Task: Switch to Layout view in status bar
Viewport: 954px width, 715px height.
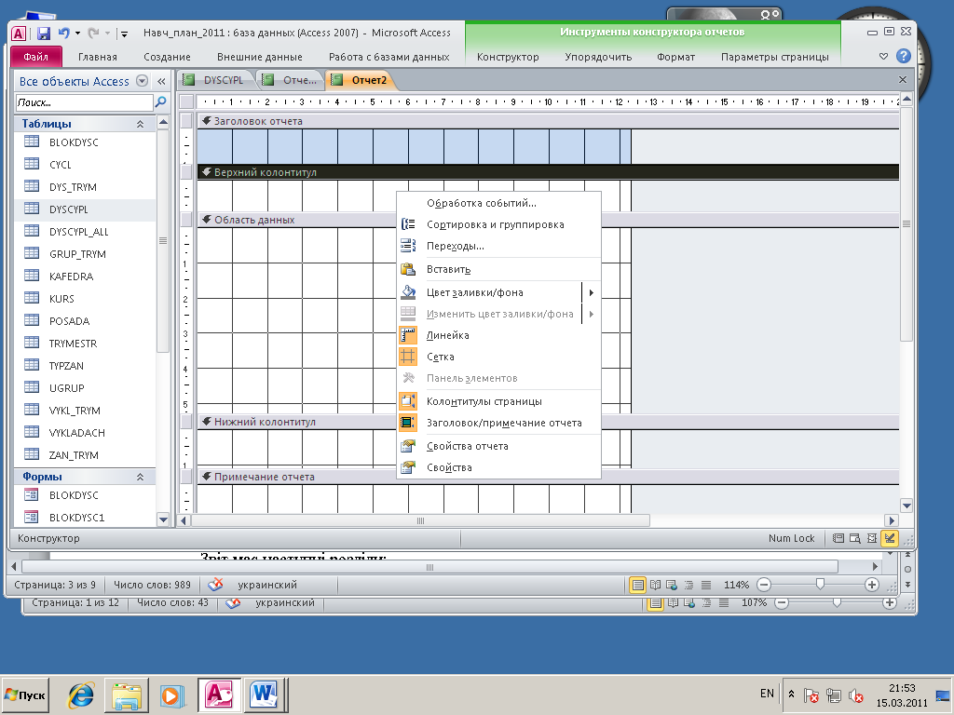Action: click(872, 538)
